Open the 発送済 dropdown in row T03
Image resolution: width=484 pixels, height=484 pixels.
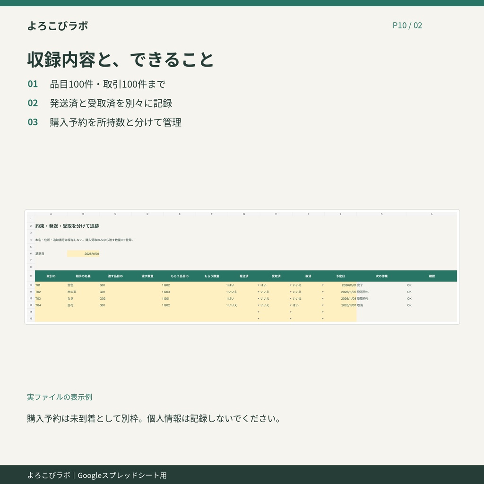pyautogui.click(x=259, y=299)
